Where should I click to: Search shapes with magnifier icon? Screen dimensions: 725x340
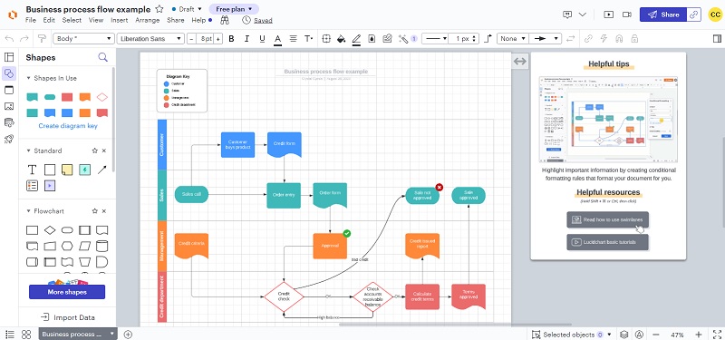103,57
